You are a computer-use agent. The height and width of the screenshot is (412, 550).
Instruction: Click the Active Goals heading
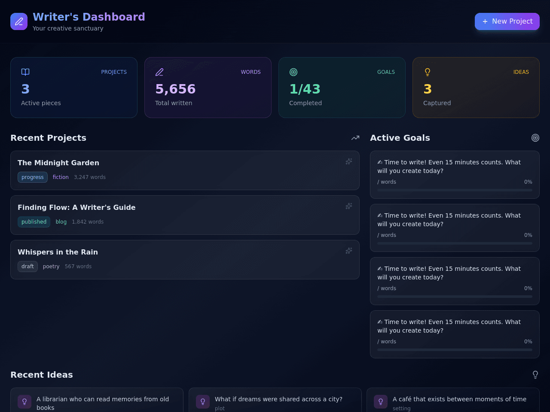pyautogui.click(x=400, y=138)
